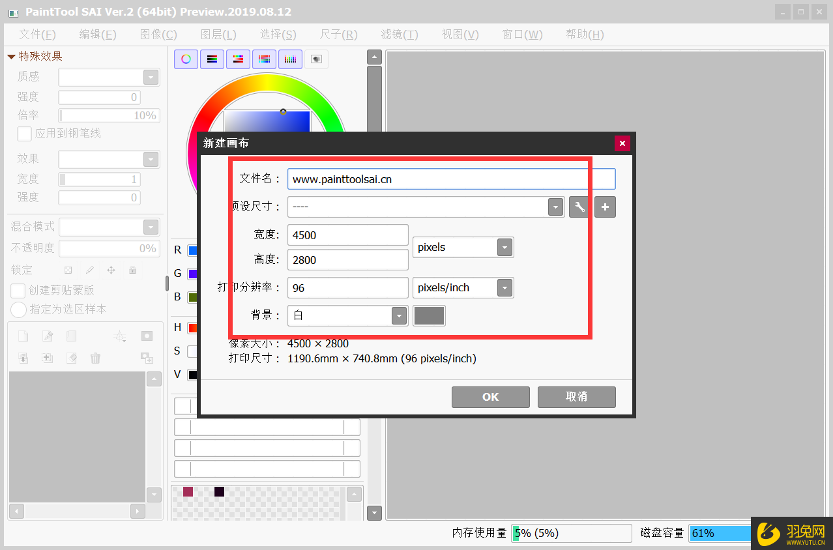The height and width of the screenshot is (550, 833).
Task: Select the 指定为选区样本 radio button
Action: 19,310
